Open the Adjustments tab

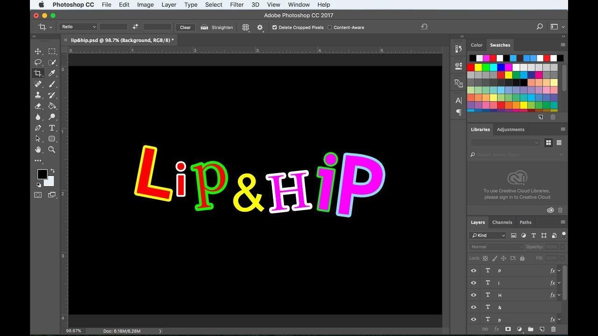[511, 129]
